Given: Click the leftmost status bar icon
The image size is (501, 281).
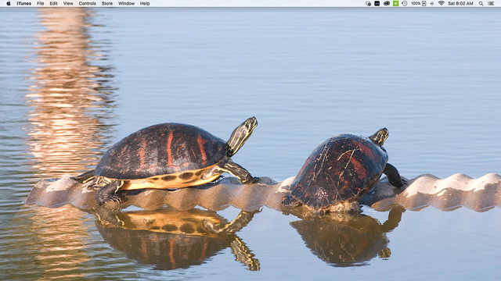Looking at the screenshot, I should coord(368,3).
